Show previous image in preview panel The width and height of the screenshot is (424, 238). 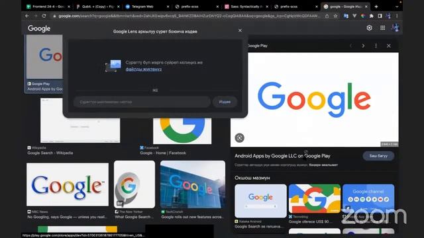coord(350,46)
